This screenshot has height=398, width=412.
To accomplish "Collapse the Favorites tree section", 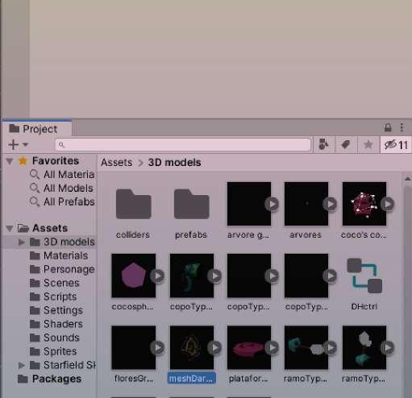I will coord(10,161).
